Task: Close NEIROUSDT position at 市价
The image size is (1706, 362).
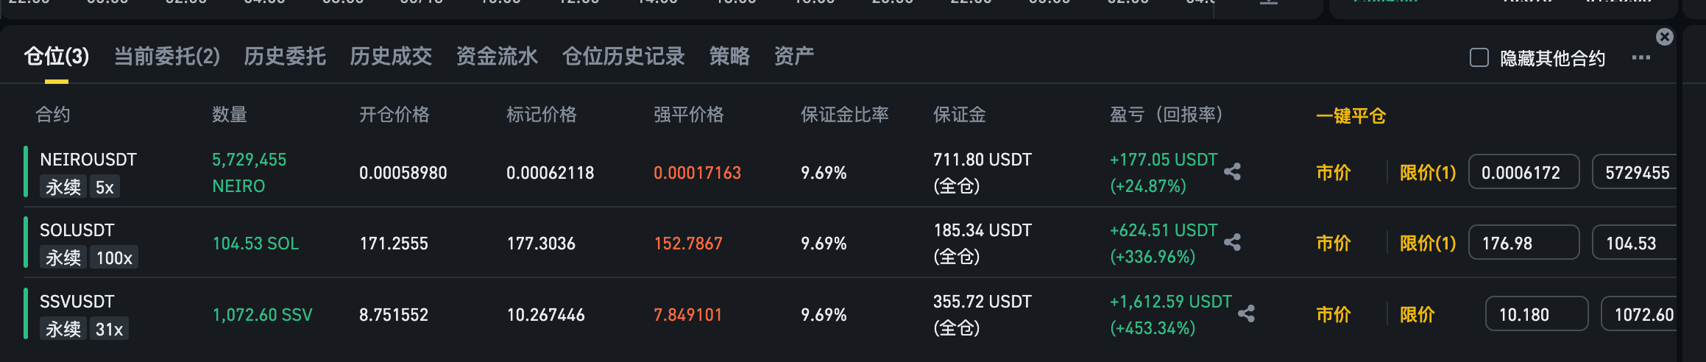Action: click(1334, 173)
